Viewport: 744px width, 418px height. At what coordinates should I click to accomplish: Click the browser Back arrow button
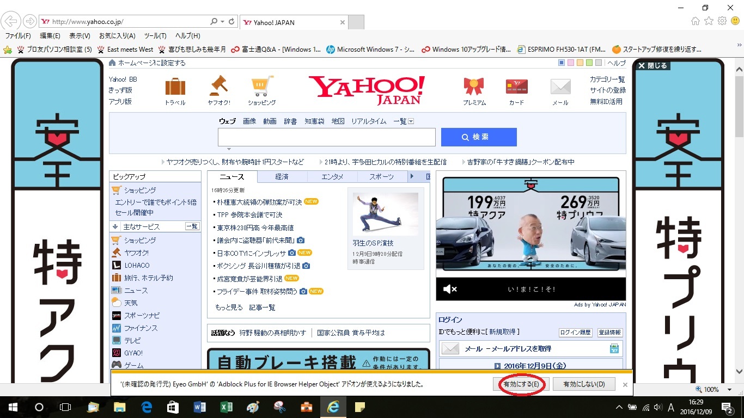(x=11, y=22)
